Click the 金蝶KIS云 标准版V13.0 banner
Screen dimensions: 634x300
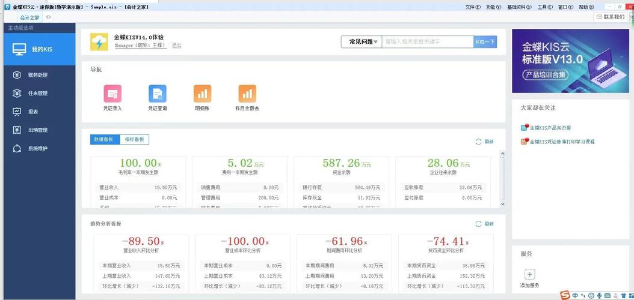pos(570,61)
